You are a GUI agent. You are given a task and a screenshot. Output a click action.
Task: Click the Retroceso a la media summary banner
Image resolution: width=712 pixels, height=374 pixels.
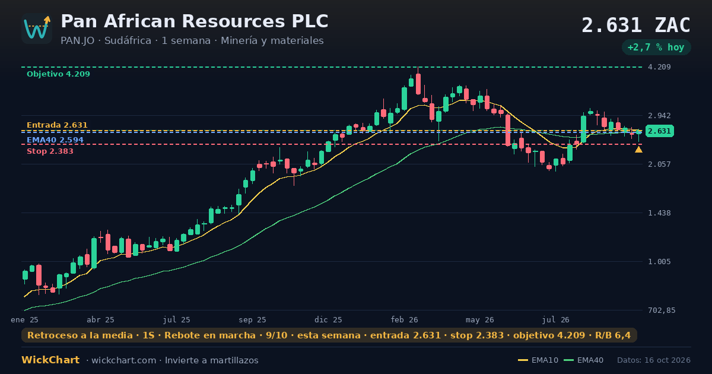329,335
